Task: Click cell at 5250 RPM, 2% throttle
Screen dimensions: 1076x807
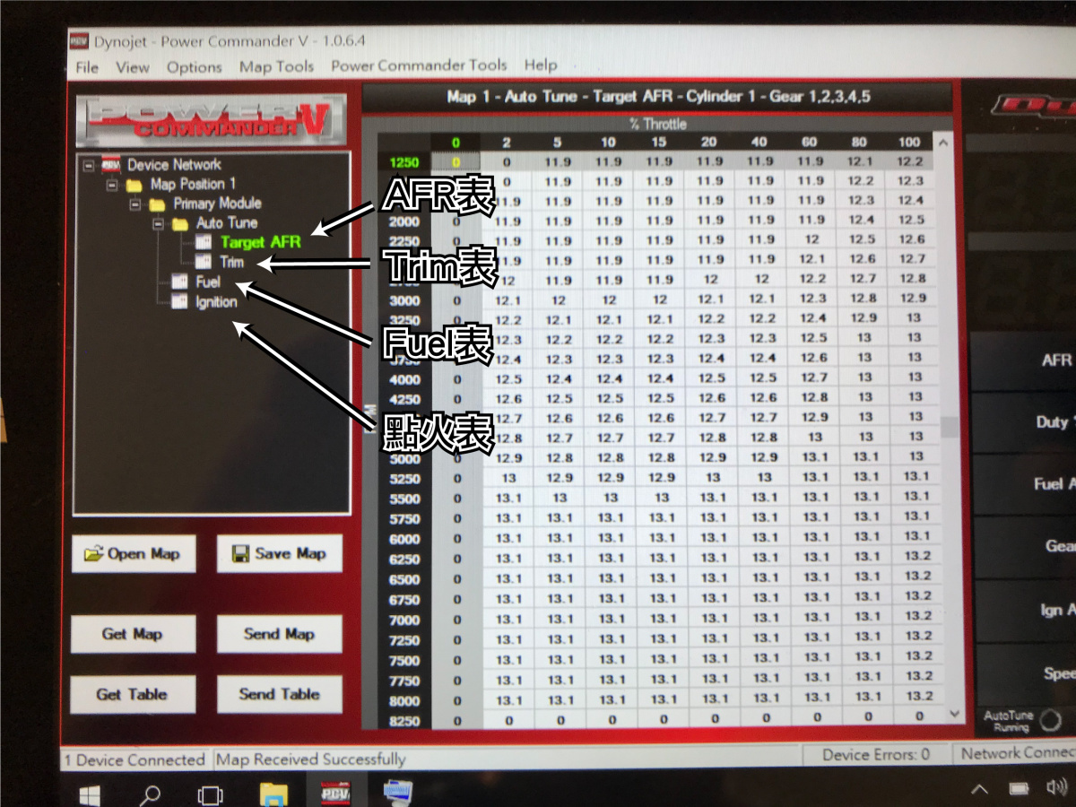Action: (508, 478)
